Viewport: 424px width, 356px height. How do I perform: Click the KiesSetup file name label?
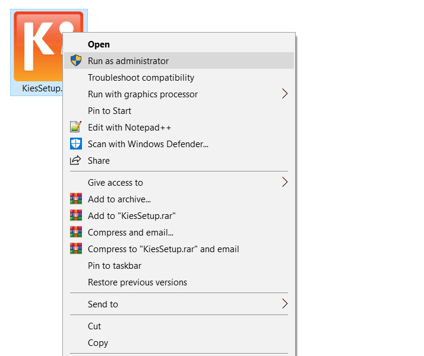(x=42, y=88)
